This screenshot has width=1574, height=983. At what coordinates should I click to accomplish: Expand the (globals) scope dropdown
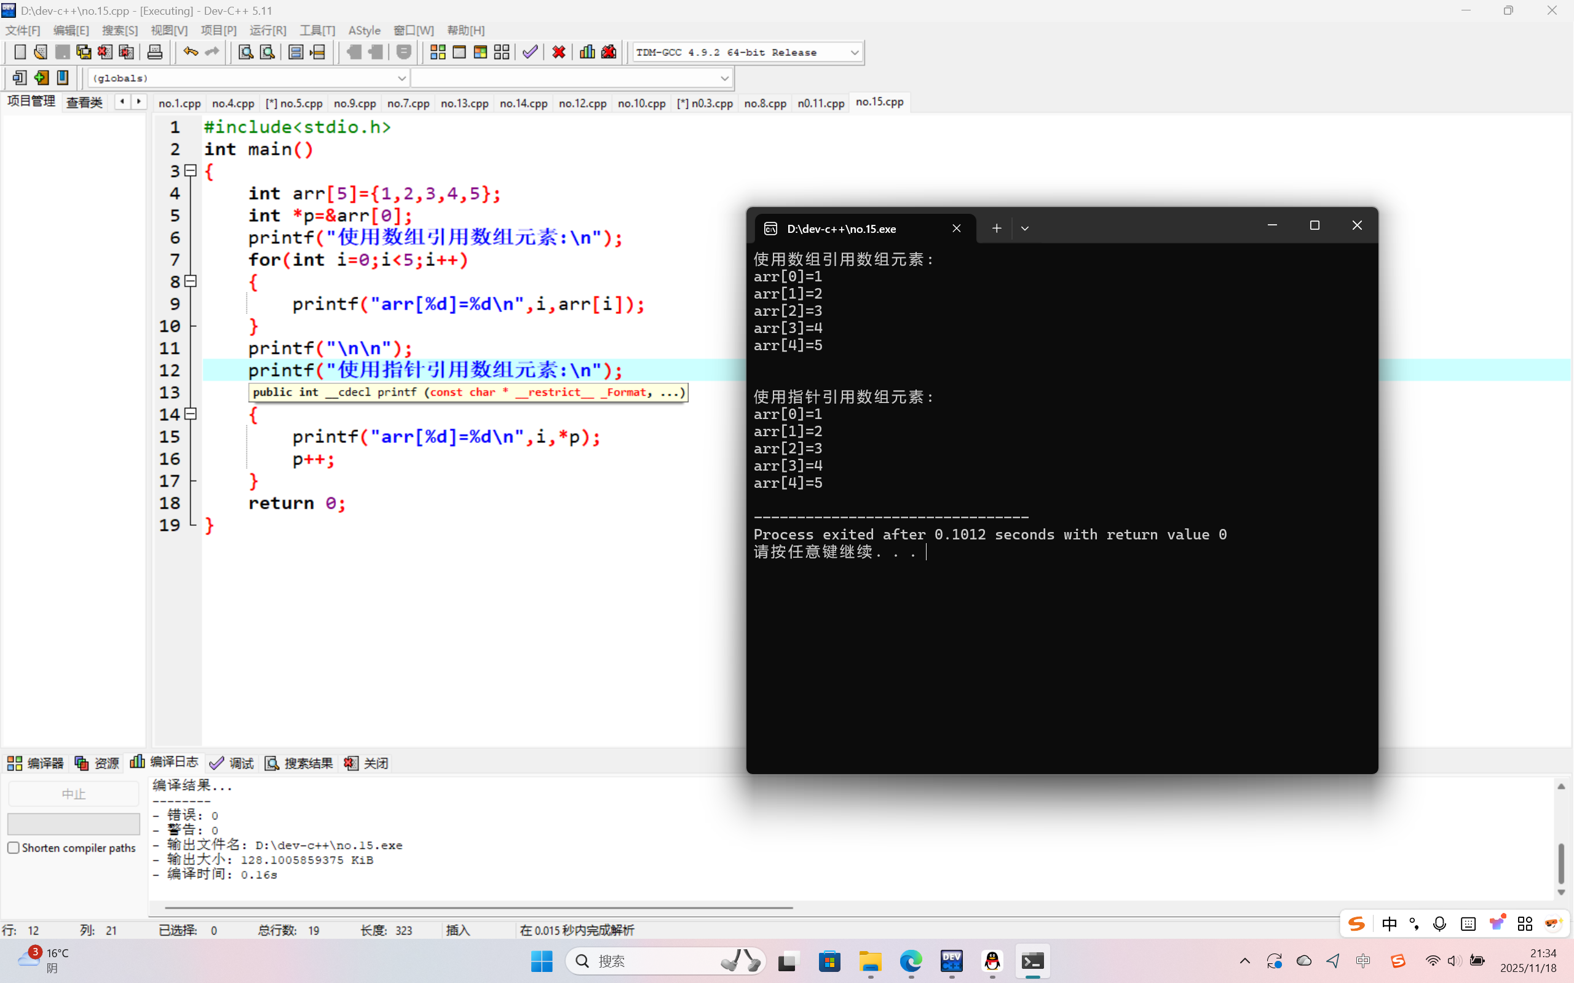point(401,78)
